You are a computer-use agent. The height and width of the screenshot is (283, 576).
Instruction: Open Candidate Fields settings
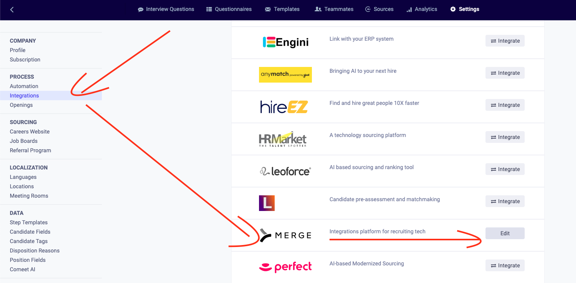coord(30,232)
